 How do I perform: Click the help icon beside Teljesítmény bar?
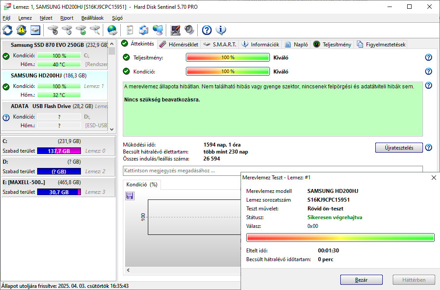click(x=429, y=57)
